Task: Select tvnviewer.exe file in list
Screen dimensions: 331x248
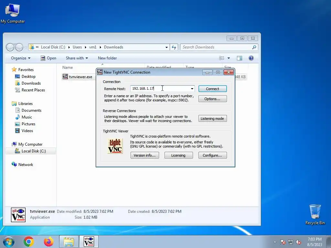Action: (x=78, y=77)
